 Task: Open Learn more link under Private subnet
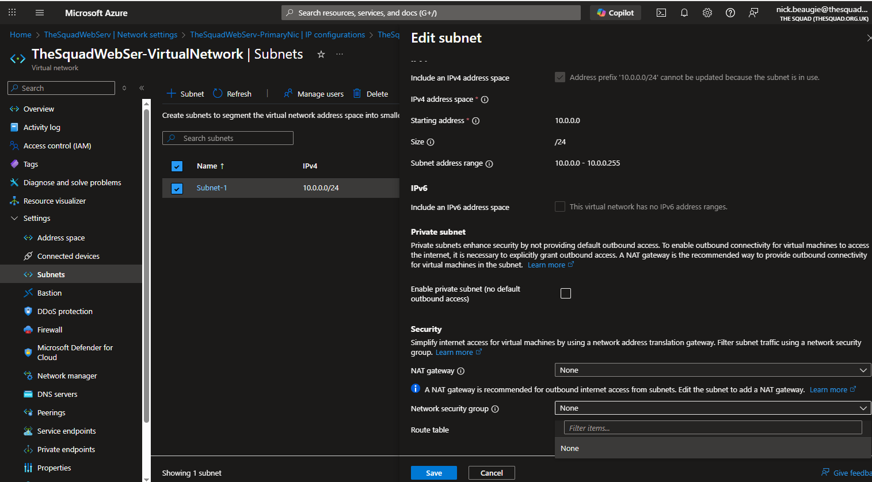[x=551, y=265]
